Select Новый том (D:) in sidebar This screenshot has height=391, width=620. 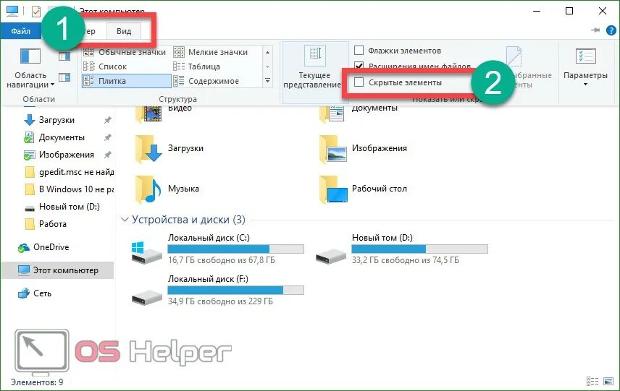[62, 207]
